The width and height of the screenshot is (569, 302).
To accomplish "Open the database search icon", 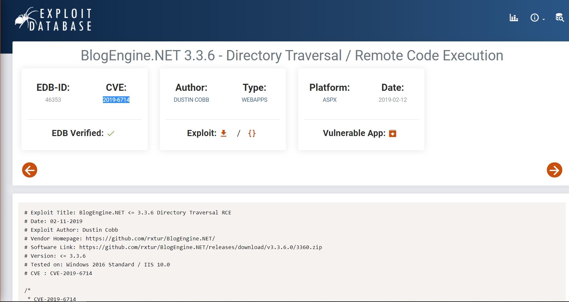I will pyautogui.click(x=560, y=18).
